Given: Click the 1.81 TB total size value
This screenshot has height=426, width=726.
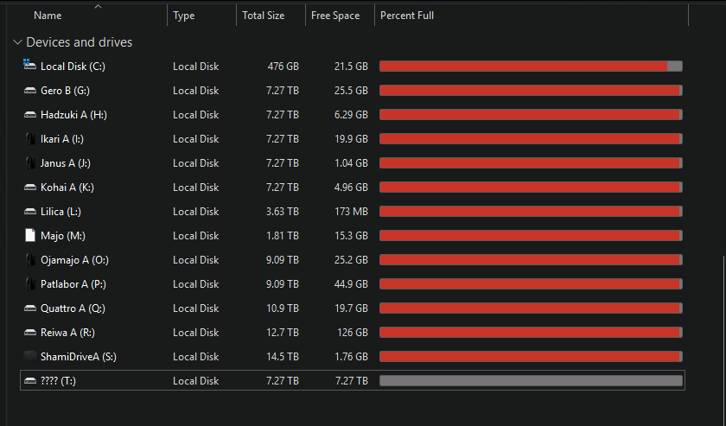Looking at the screenshot, I should [x=283, y=236].
